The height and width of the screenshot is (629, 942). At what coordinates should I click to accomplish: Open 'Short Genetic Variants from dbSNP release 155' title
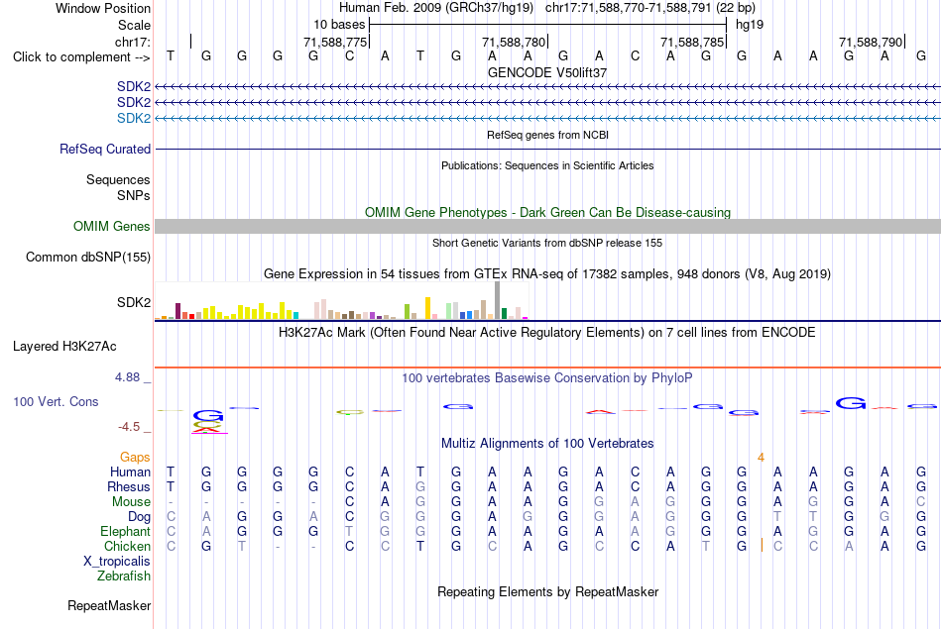click(547, 243)
